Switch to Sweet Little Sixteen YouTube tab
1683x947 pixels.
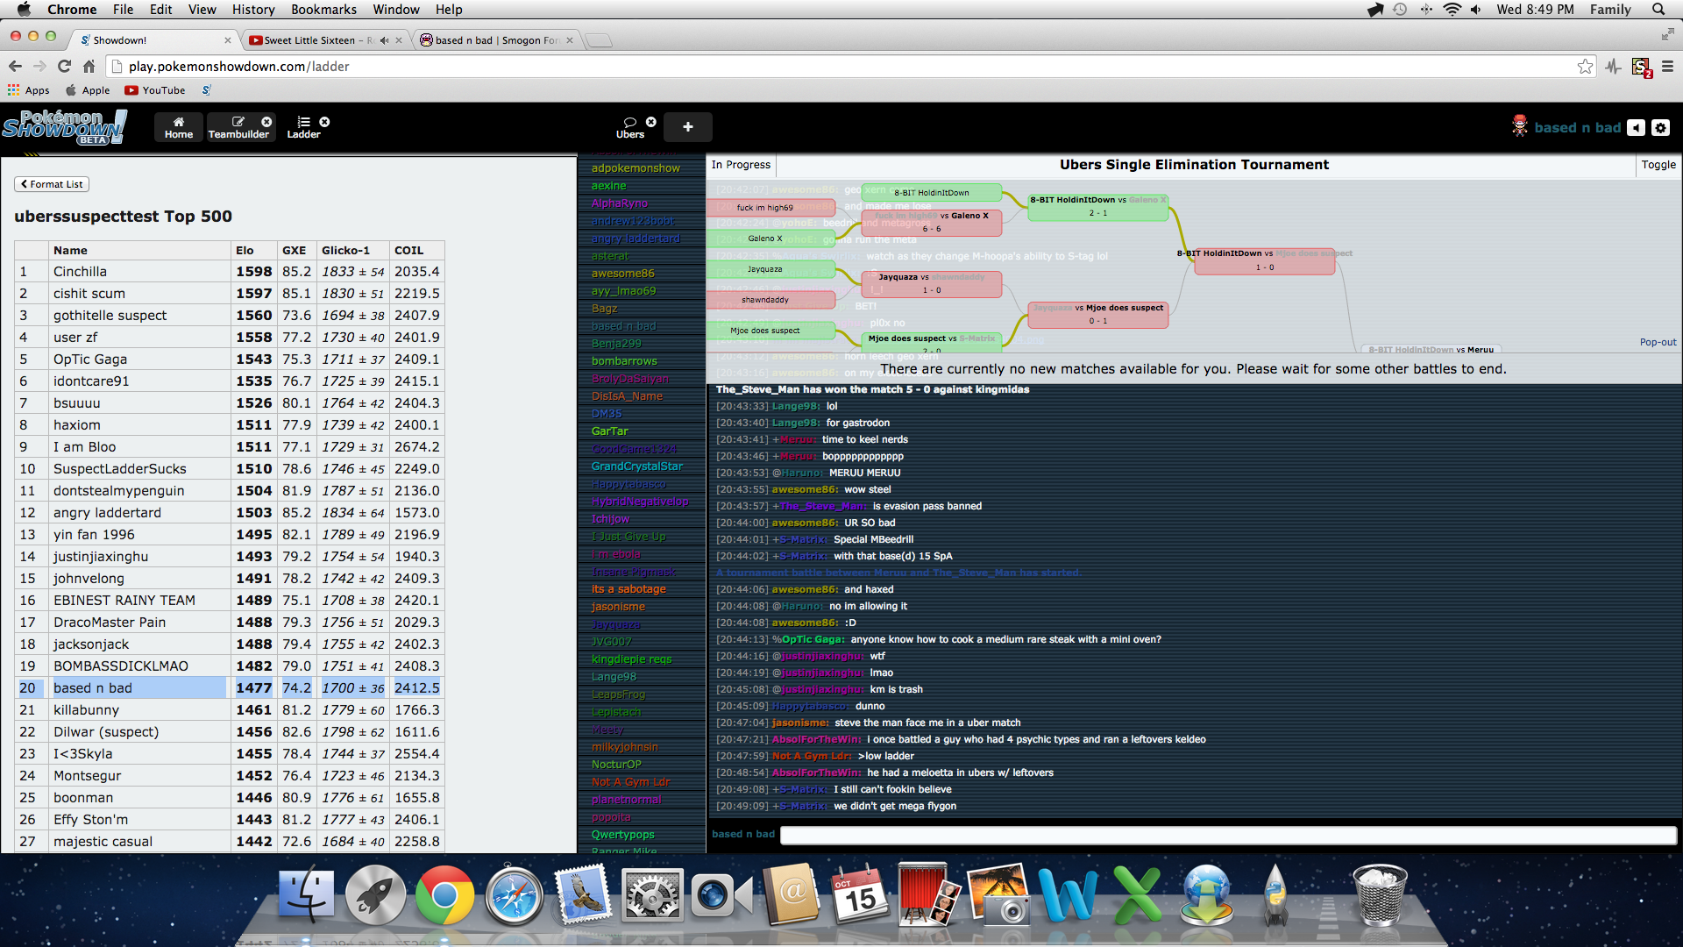pos(319,40)
